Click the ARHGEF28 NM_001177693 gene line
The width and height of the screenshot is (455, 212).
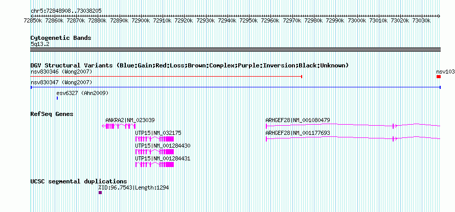click(353, 138)
